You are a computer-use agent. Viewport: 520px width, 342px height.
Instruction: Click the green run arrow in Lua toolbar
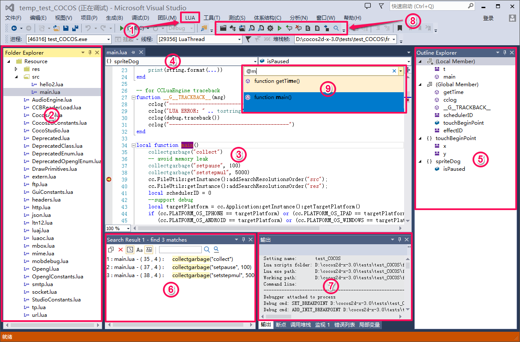tap(279, 28)
